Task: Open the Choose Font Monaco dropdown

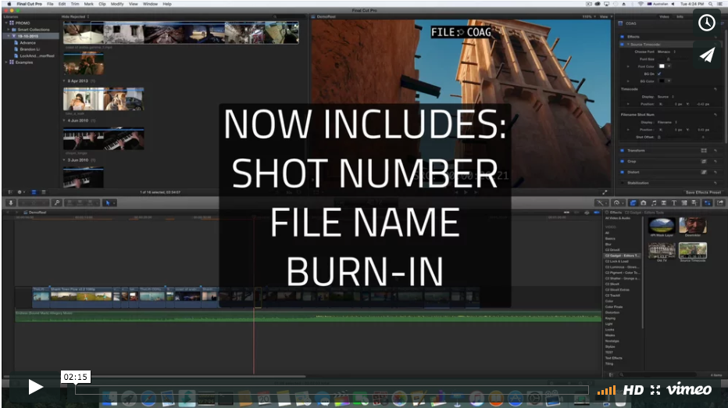Action: (665, 52)
